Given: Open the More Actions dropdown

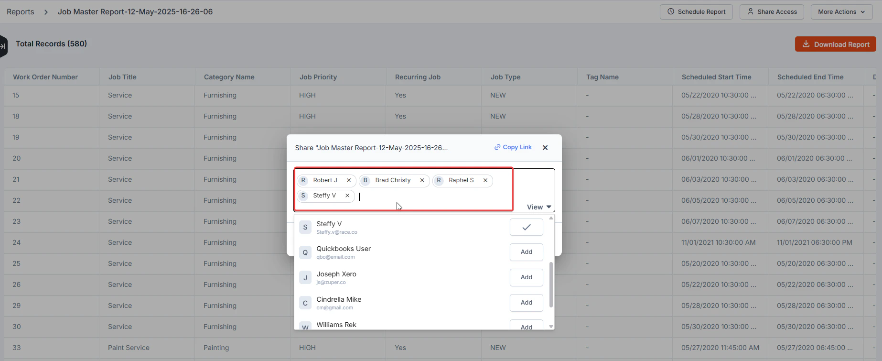Looking at the screenshot, I should pyautogui.click(x=841, y=12).
